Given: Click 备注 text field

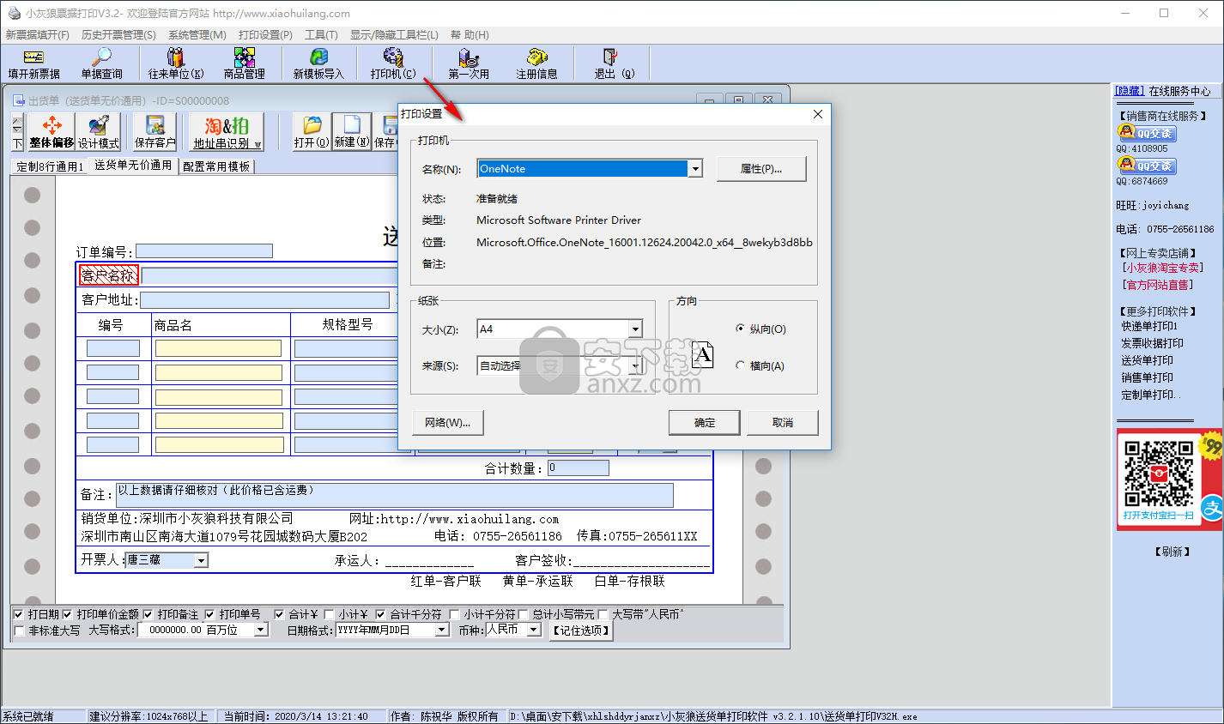Looking at the screenshot, I should (395, 495).
